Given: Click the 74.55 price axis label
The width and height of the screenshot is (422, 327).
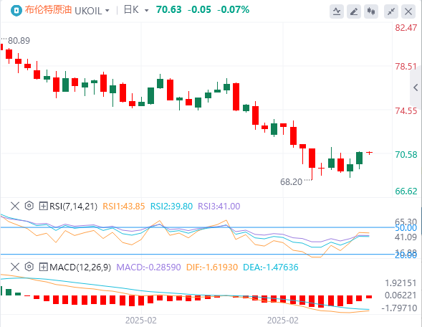Looking at the screenshot, I should [406, 111].
